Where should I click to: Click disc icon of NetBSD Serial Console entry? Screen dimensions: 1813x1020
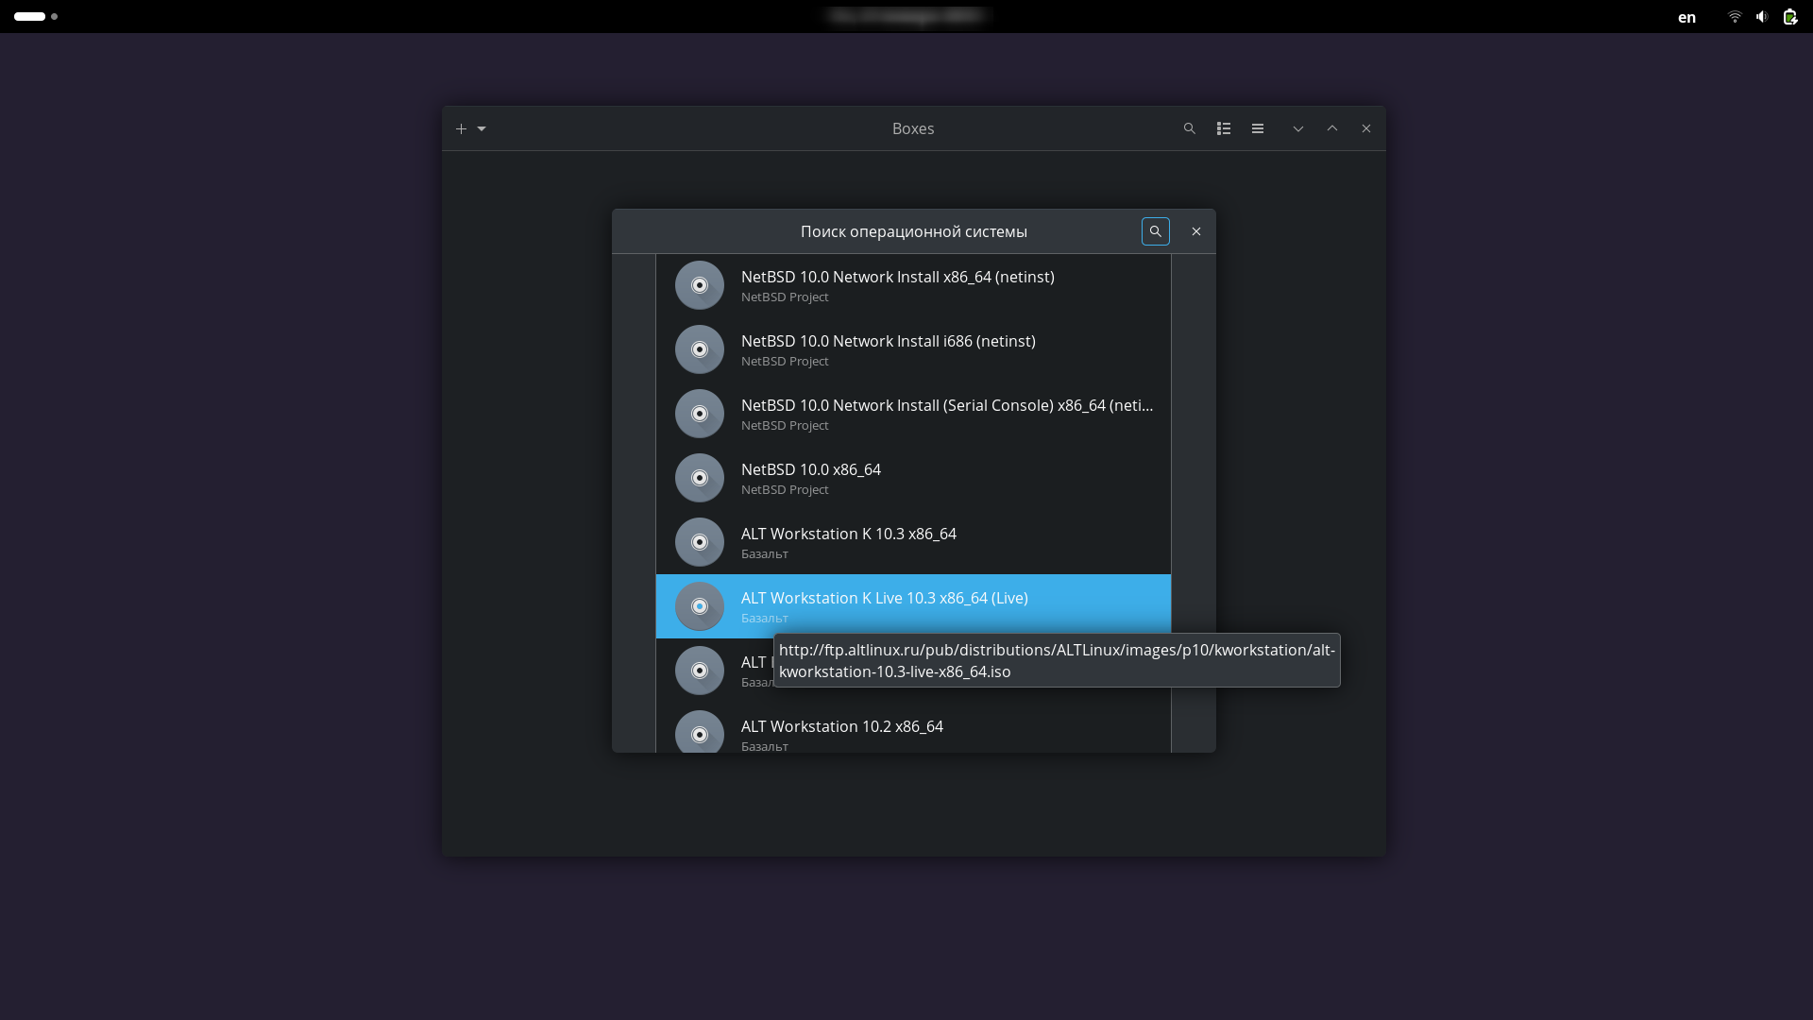pos(700,414)
